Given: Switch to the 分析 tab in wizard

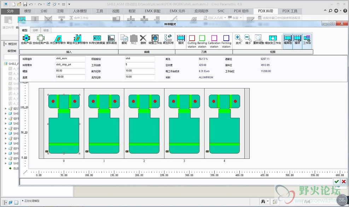Looking at the screenshot, I should pos(35,30).
